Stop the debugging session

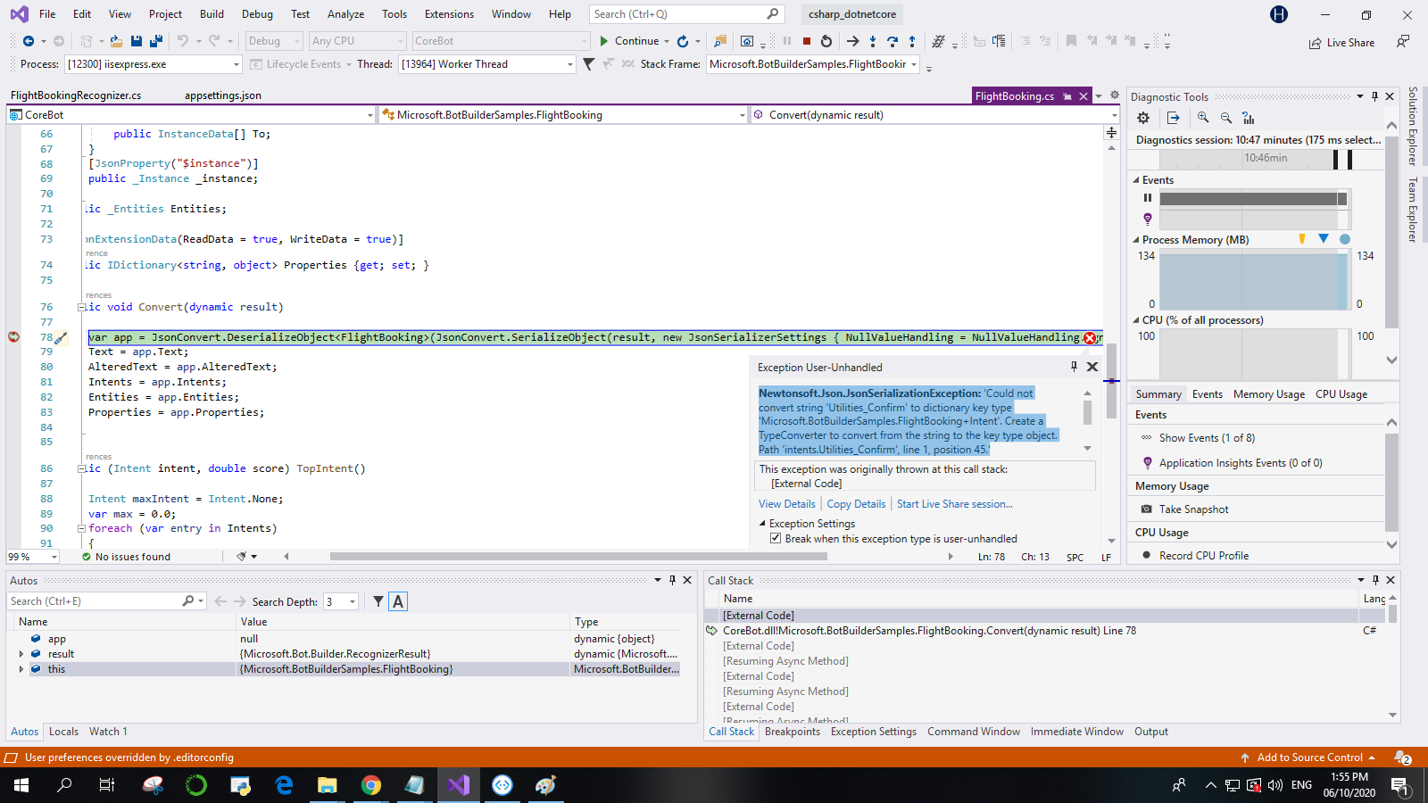pyautogui.click(x=807, y=41)
